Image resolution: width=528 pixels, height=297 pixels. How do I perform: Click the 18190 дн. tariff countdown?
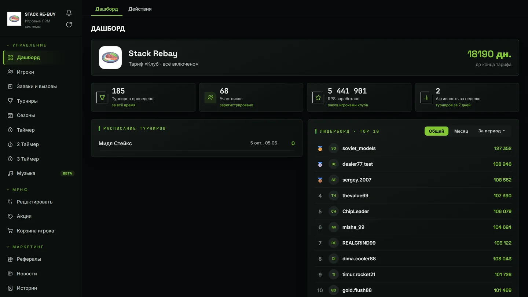(x=489, y=54)
